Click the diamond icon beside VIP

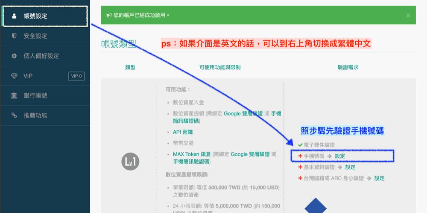14,76
